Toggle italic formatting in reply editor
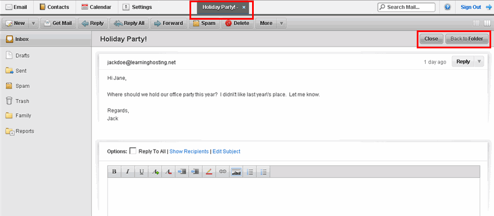Viewport: 494px width, 216px height. pos(128,172)
